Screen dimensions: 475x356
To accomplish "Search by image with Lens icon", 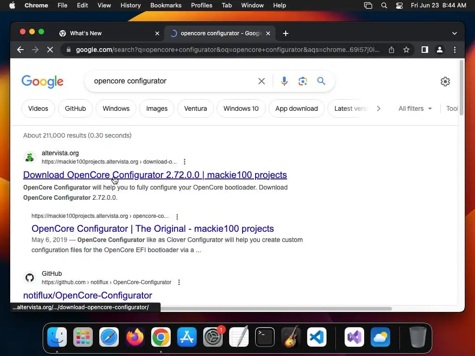I will click(x=302, y=81).
